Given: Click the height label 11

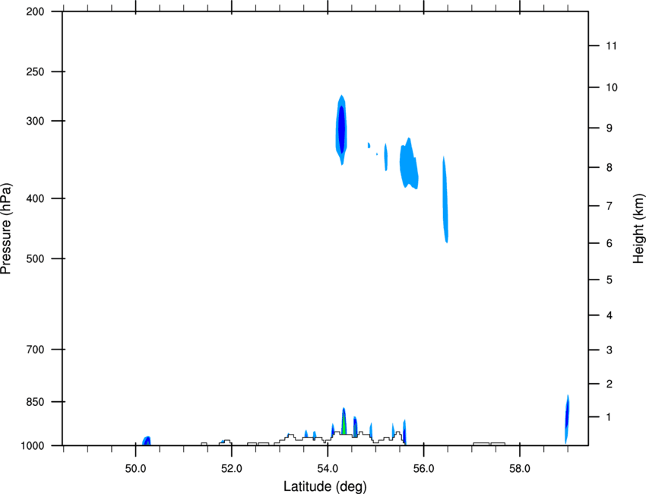Looking at the screenshot, I should click(612, 46).
